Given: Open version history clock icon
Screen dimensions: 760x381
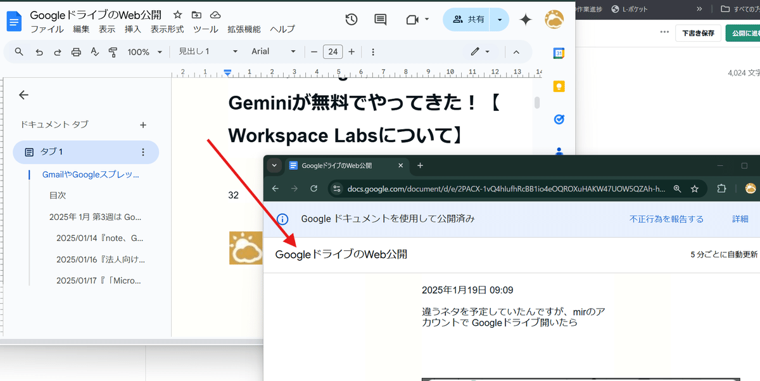Looking at the screenshot, I should point(351,20).
